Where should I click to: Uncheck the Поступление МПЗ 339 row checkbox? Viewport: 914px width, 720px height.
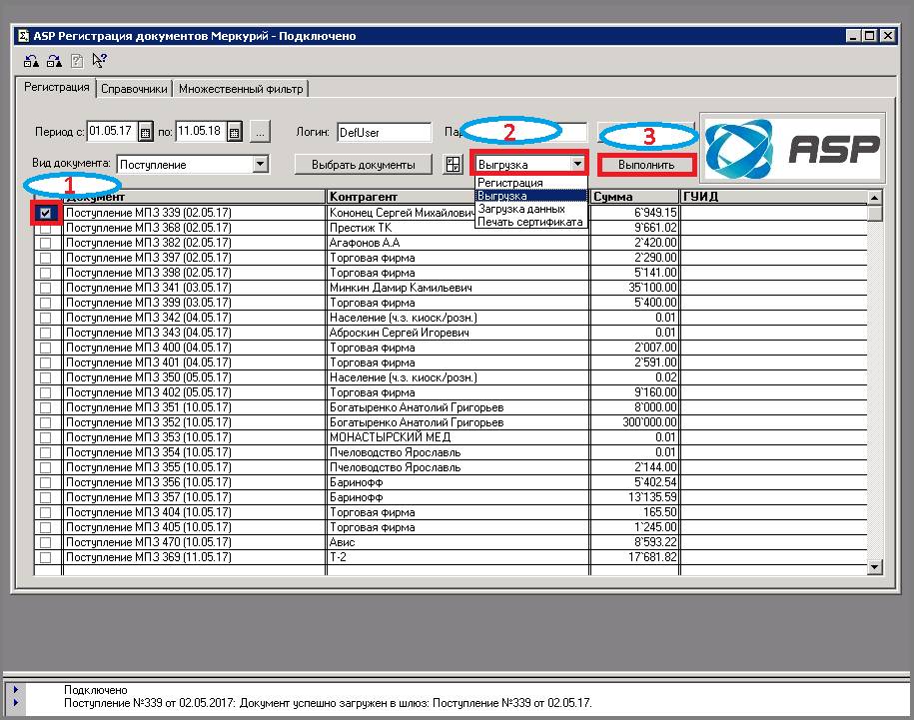[46, 213]
